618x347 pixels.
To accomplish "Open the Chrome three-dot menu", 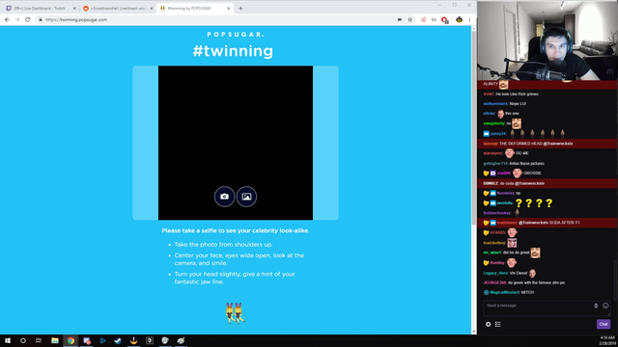I will tap(469, 19).
